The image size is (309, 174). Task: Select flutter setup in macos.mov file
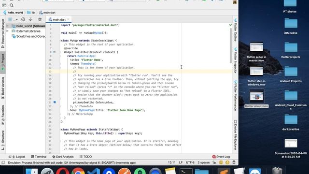click(256, 52)
